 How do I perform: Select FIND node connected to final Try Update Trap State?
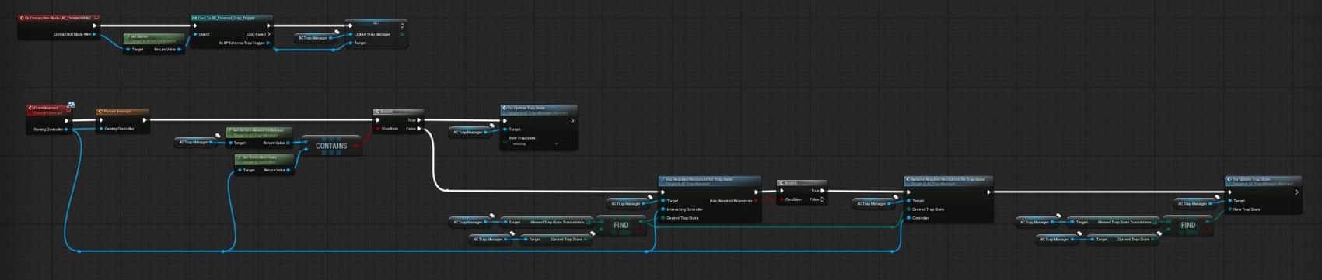(1188, 226)
